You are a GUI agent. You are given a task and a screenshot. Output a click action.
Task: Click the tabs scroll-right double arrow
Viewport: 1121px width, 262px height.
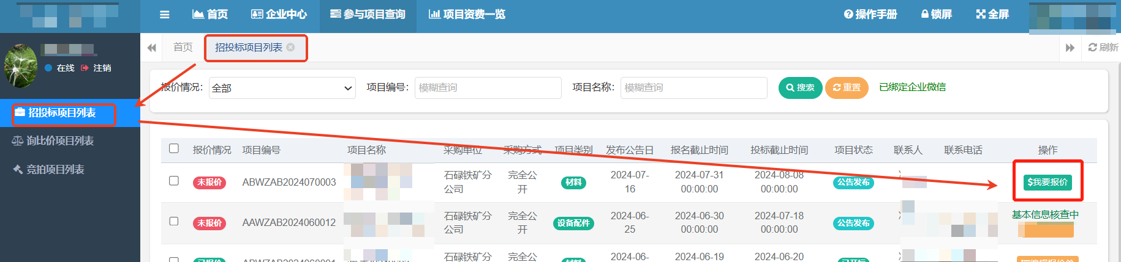[x=1070, y=48]
